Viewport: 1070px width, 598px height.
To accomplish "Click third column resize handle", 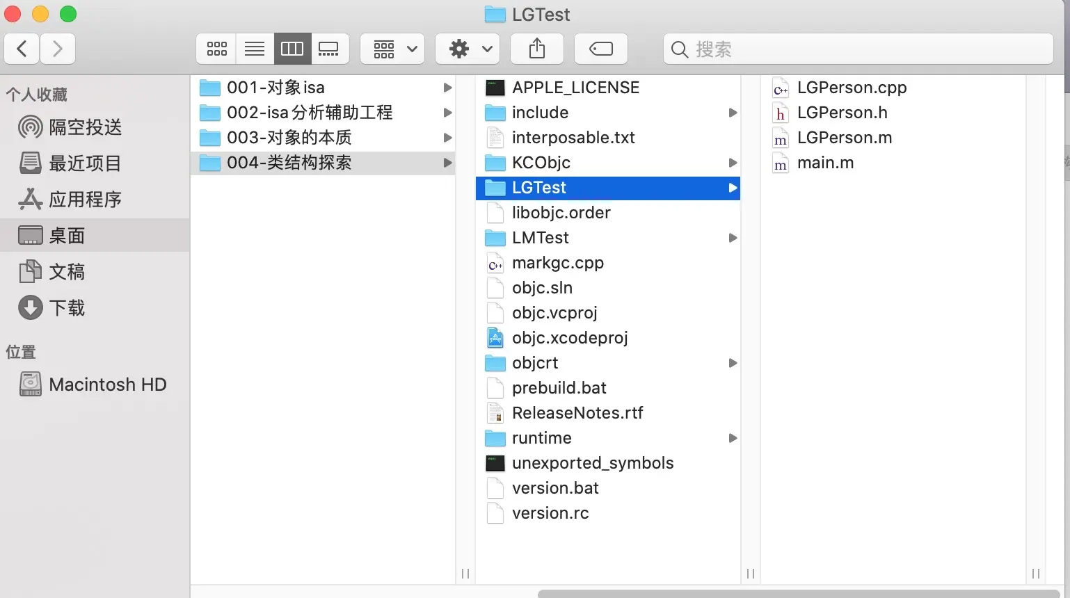I will [1036, 574].
